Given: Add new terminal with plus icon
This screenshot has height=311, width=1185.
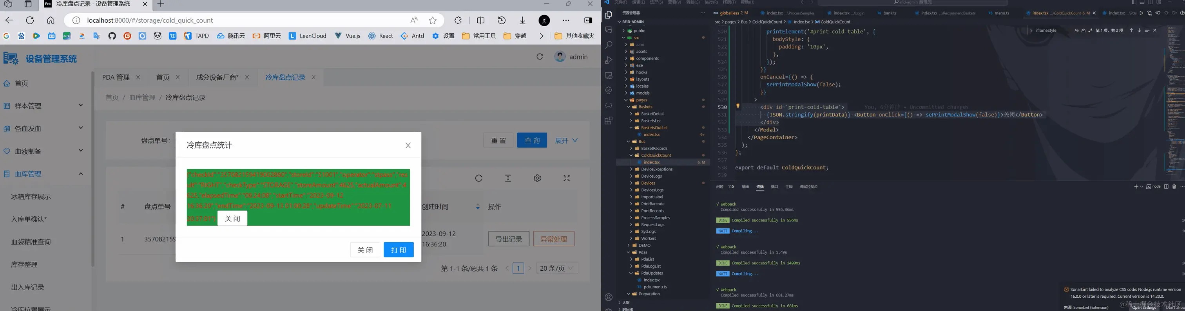Looking at the screenshot, I should coord(1136,187).
